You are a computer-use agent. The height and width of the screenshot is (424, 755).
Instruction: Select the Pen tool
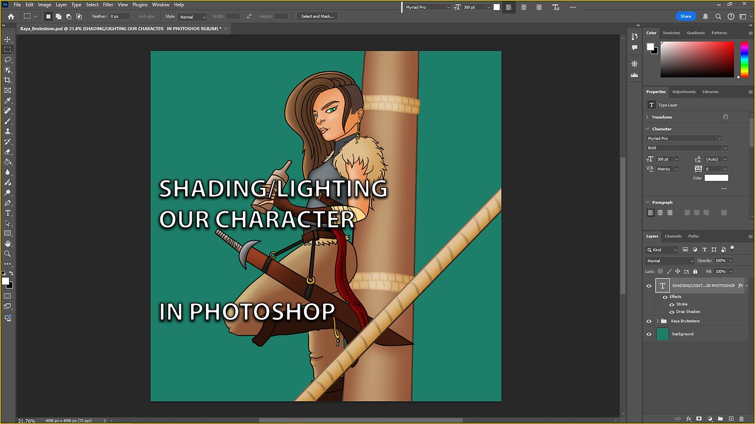pos(8,203)
